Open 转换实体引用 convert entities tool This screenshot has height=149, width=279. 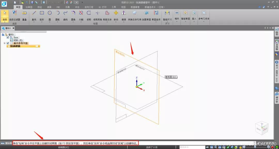135,16
